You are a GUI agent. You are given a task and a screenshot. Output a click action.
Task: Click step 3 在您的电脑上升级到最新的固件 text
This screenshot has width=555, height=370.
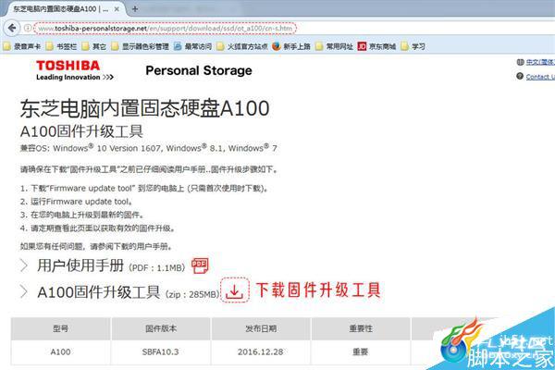pyautogui.click(x=82, y=215)
